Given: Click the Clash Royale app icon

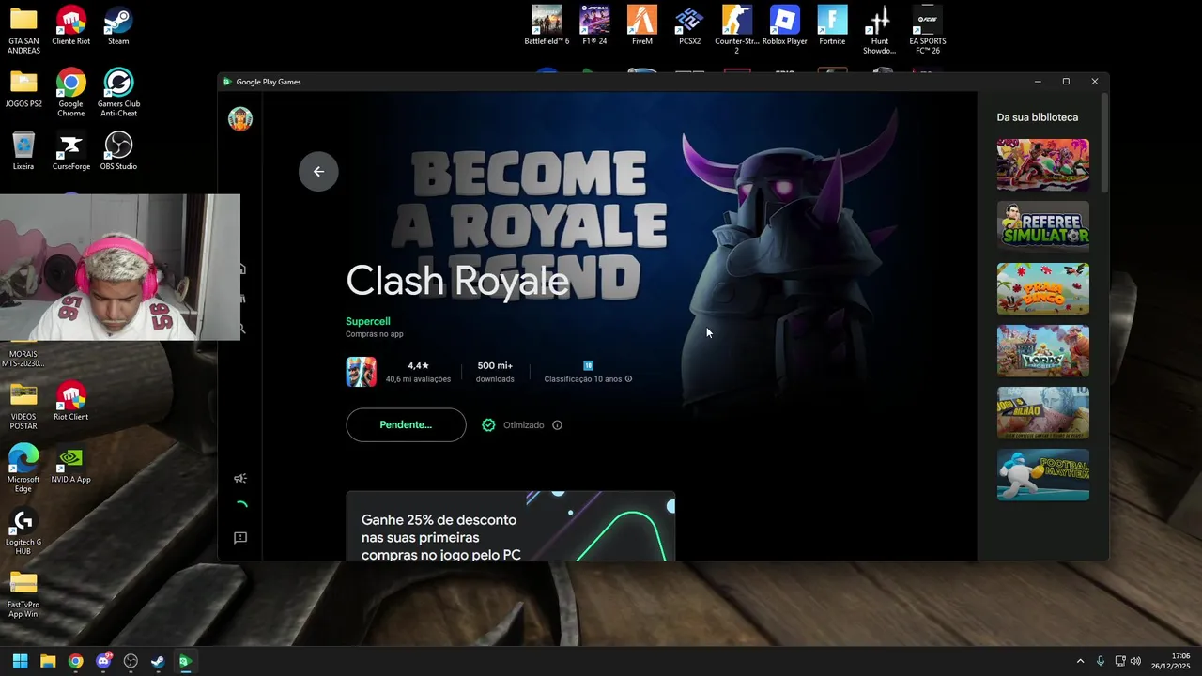Looking at the screenshot, I should pos(361,372).
